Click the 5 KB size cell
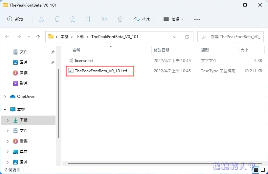The image size is (268, 174). tap(258, 60)
